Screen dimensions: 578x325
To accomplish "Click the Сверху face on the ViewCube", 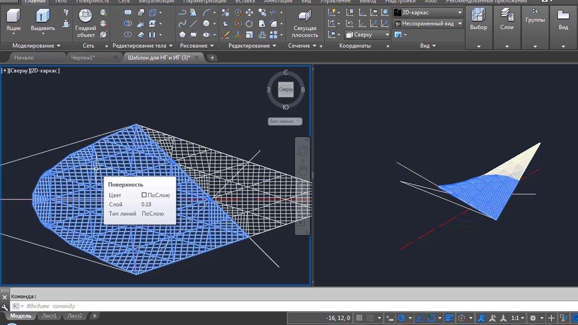I will click(x=286, y=89).
